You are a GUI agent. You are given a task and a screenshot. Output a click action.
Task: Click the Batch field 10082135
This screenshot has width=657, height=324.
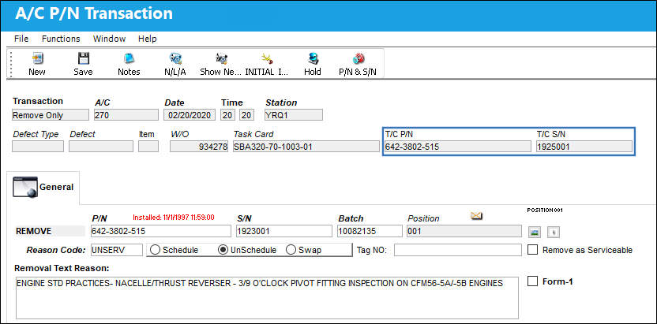point(369,231)
